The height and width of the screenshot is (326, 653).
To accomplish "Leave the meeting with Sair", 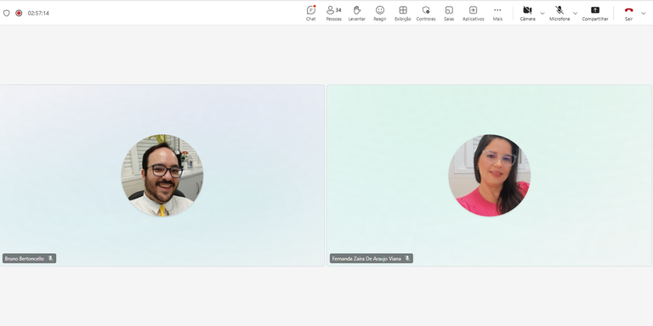I will [628, 13].
